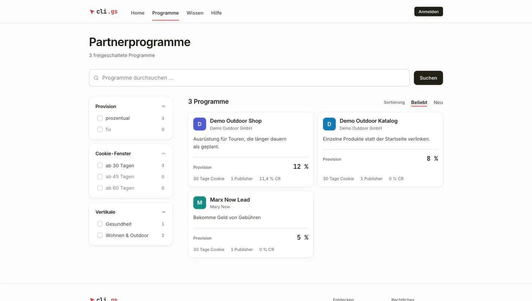Collapse the Provision filter section
532x301 pixels.
(163, 106)
